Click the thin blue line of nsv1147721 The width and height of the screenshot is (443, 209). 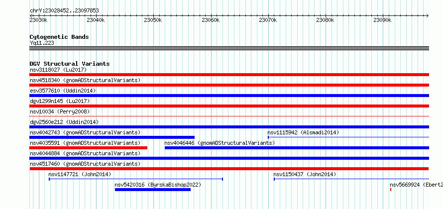[136, 179]
